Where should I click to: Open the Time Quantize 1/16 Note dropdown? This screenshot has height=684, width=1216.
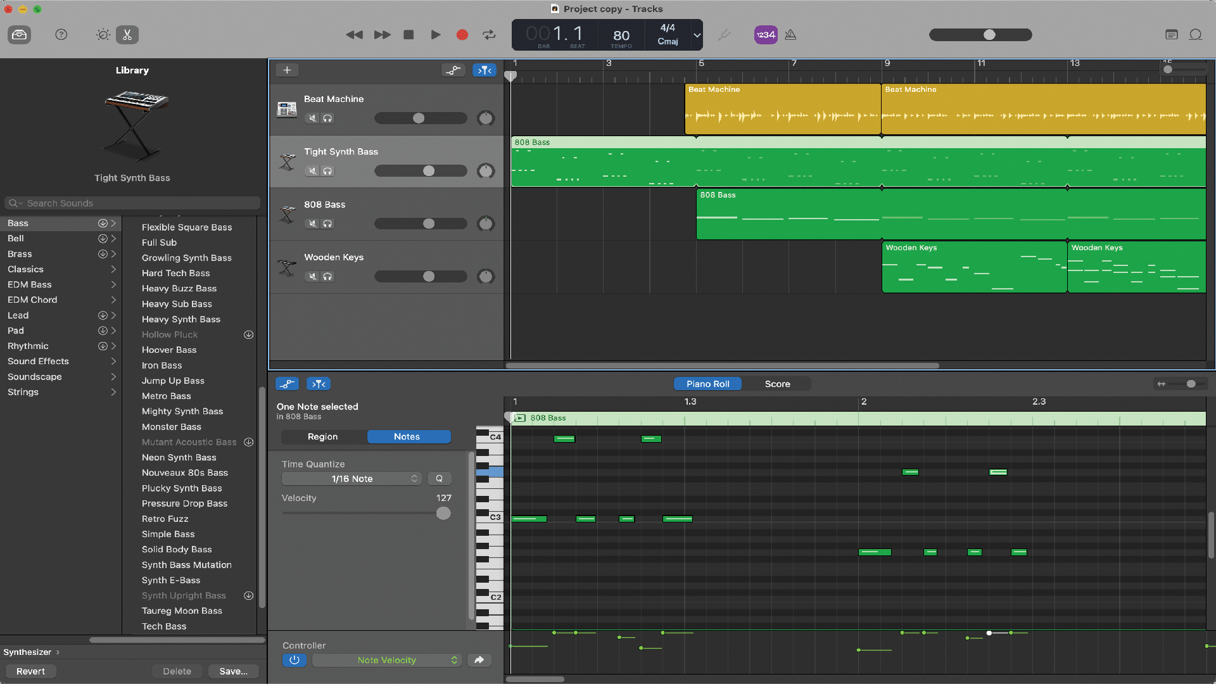[x=352, y=479]
